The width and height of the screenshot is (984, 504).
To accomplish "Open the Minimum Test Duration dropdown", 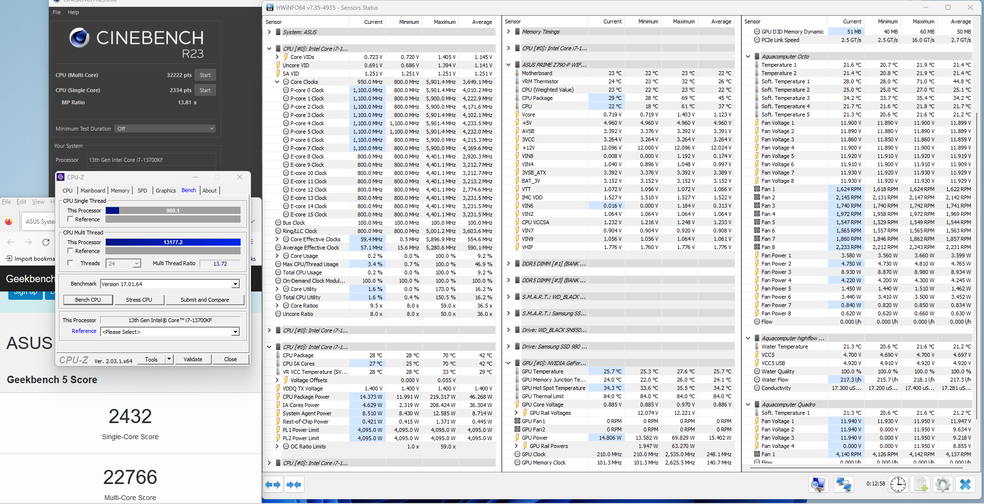I will [165, 129].
